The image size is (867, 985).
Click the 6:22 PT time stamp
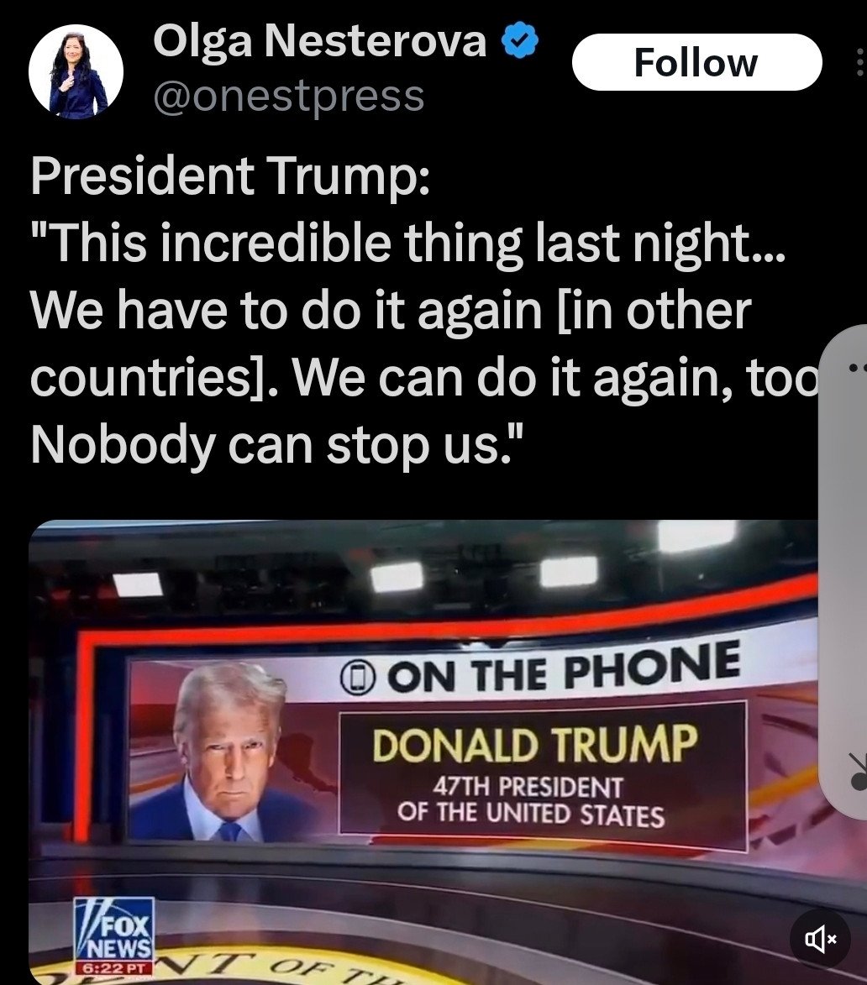[113, 967]
